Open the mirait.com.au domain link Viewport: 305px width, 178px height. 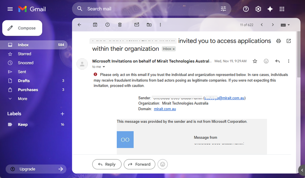coord(165,109)
